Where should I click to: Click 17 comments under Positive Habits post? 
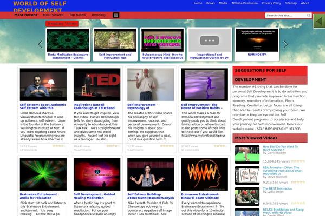click(x=190, y=150)
